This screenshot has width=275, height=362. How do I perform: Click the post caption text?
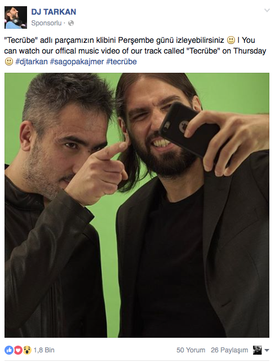click(x=135, y=51)
